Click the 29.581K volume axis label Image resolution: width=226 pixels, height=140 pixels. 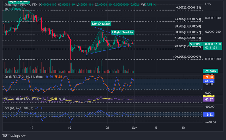click(210, 71)
